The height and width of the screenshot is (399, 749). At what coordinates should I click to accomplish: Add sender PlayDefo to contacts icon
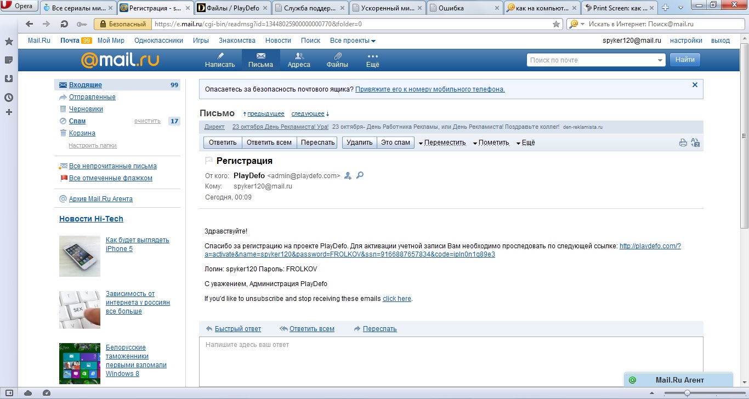348,176
